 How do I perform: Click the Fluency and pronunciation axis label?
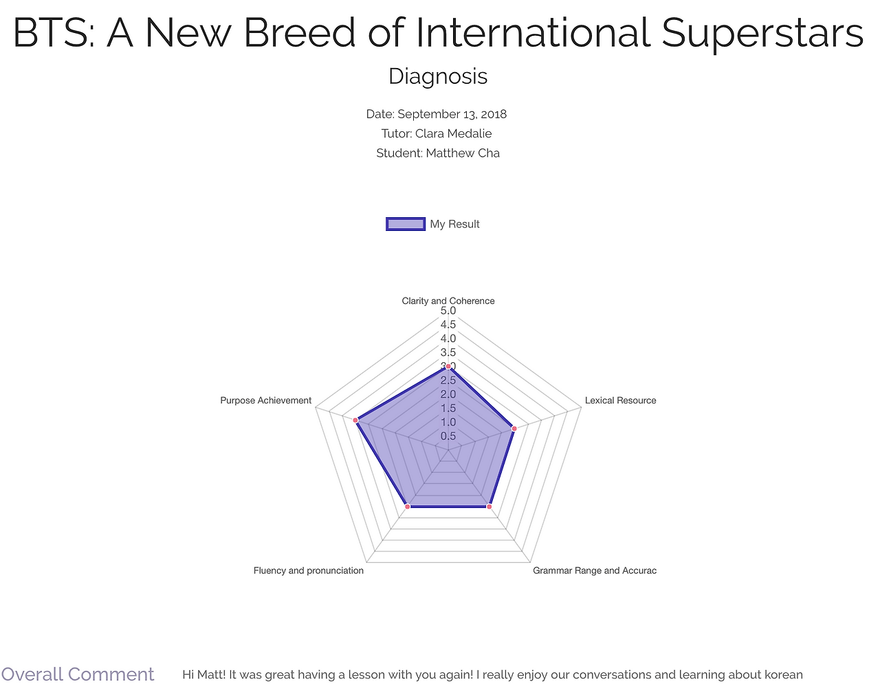click(x=308, y=570)
